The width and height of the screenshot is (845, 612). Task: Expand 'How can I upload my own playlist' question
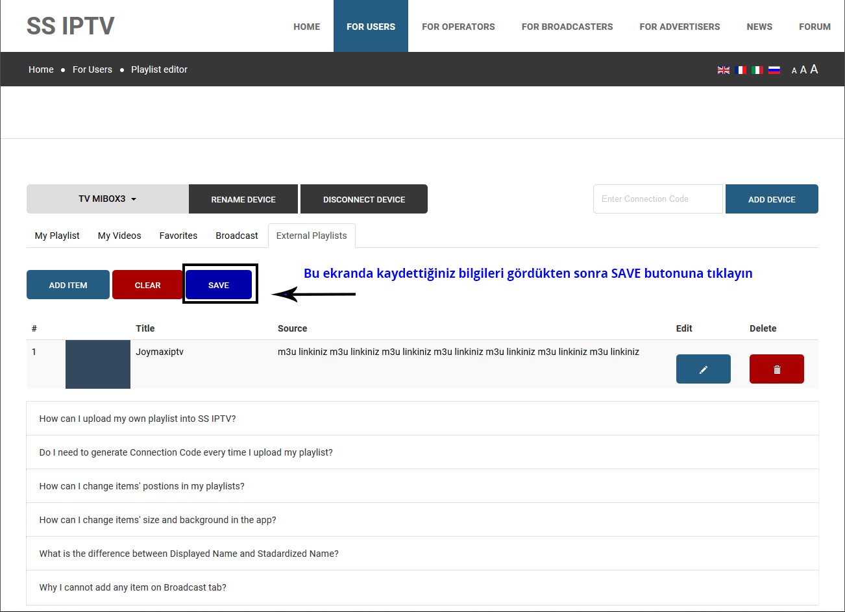coord(138,419)
